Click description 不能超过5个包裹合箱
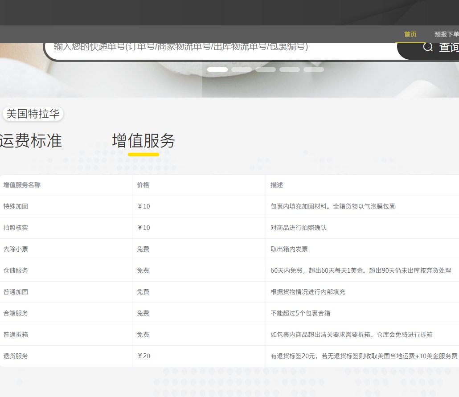459x397 pixels. [300, 313]
